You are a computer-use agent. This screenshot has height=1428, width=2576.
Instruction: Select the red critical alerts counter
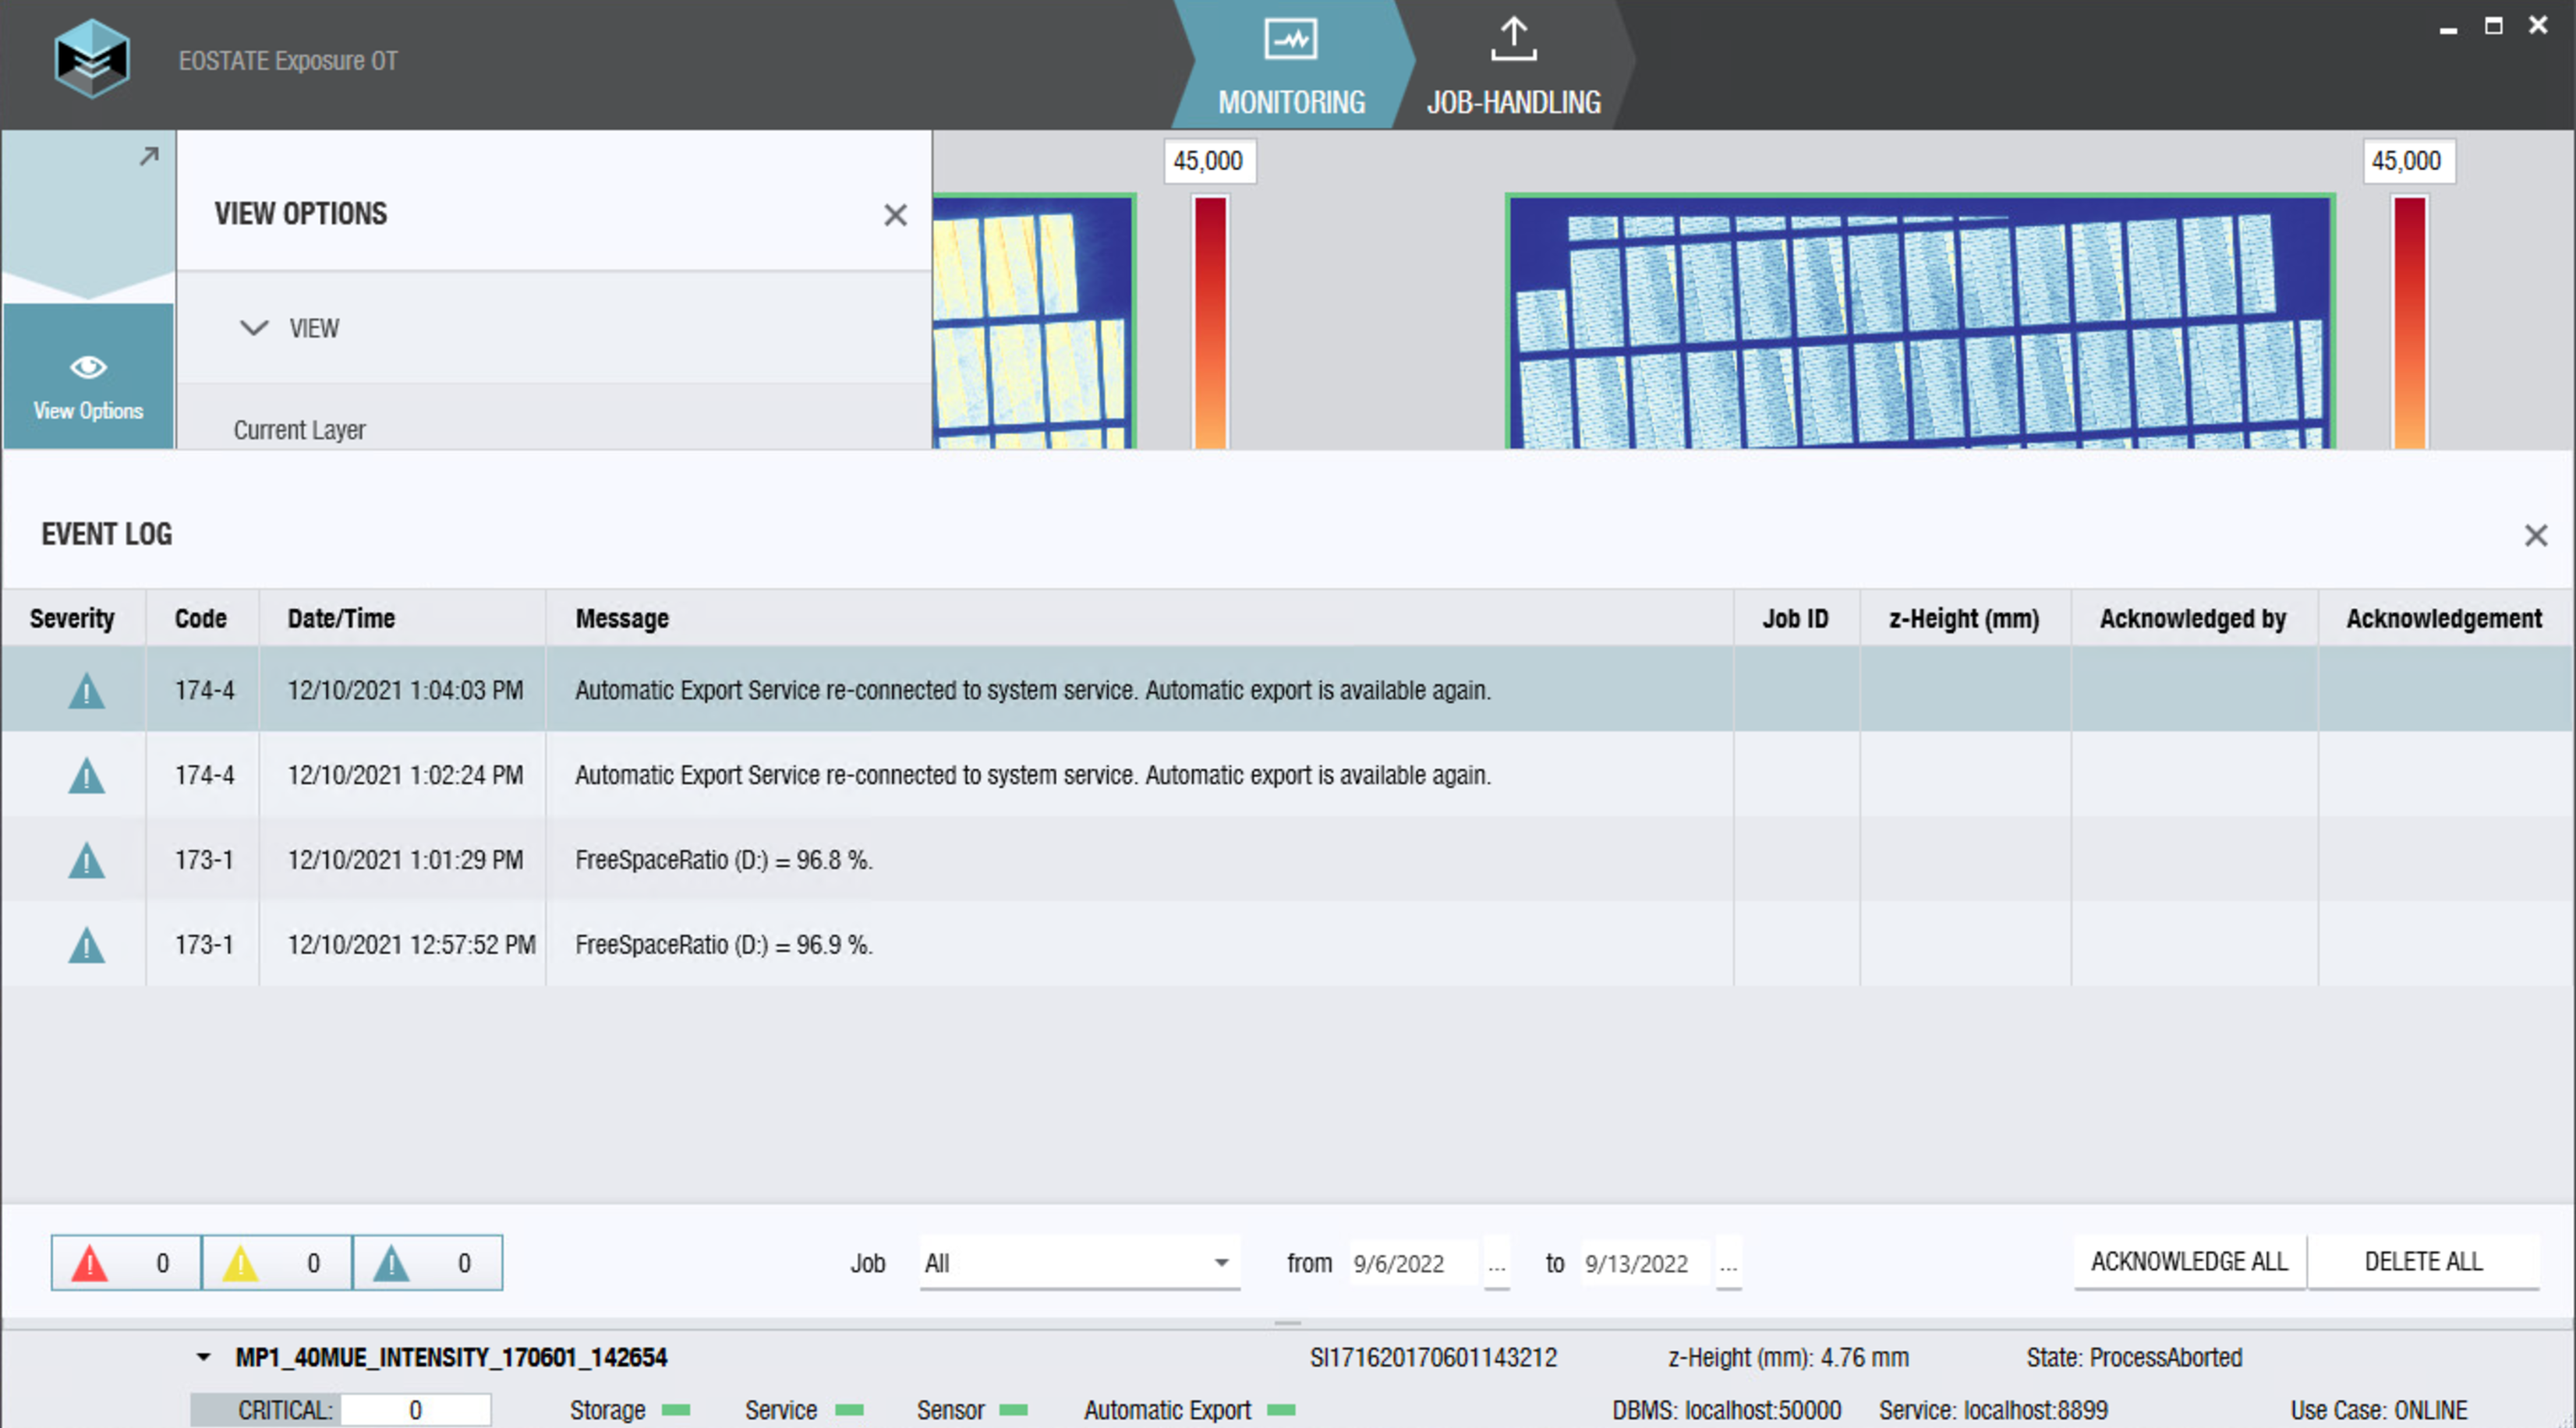pyautogui.click(x=124, y=1262)
